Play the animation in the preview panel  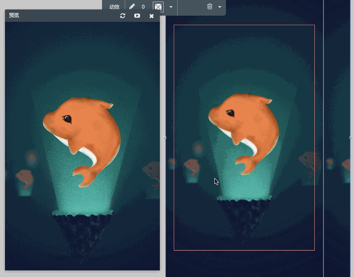click(137, 16)
